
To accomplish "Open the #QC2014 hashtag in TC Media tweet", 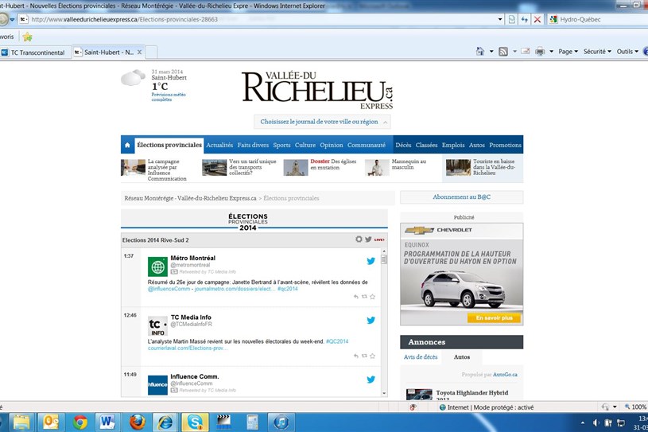I will pyautogui.click(x=337, y=341).
